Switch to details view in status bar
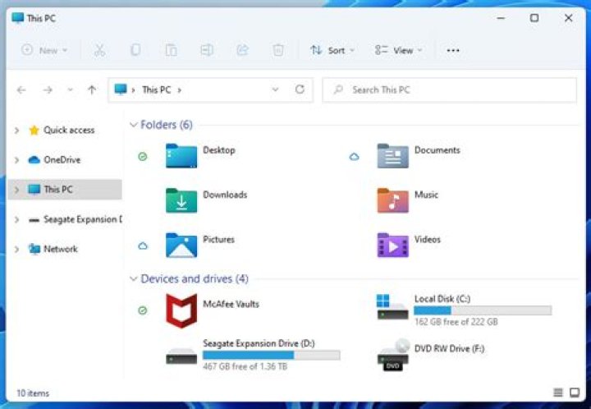The height and width of the screenshot is (409, 591). point(558,393)
